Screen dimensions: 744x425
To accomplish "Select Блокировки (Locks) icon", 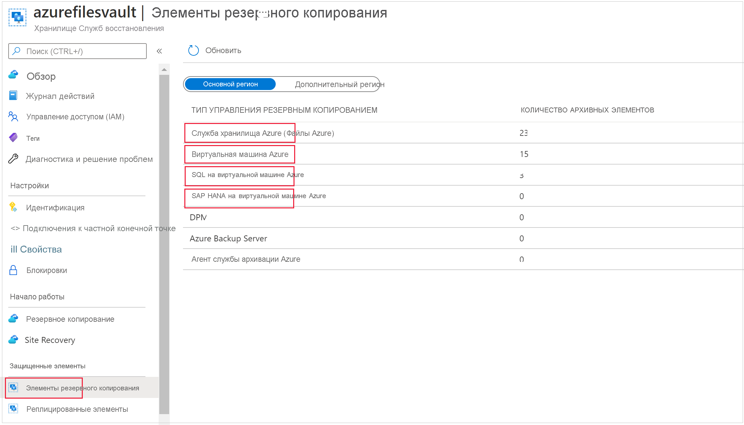I will [13, 270].
